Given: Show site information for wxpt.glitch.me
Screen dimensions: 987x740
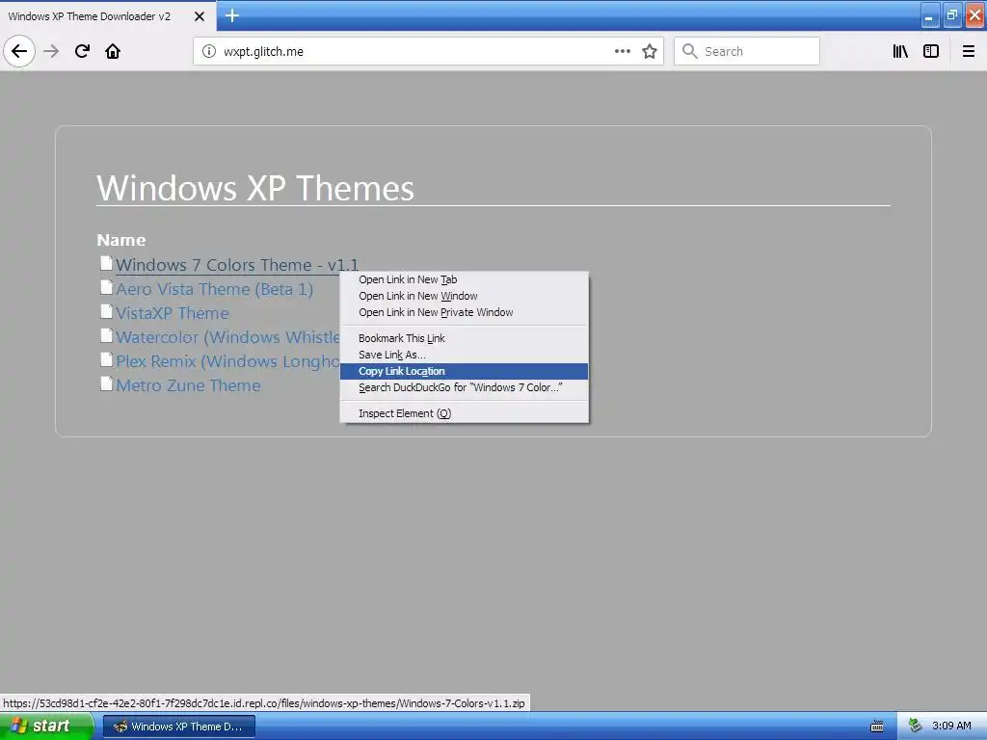Looking at the screenshot, I should click(209, 51).
